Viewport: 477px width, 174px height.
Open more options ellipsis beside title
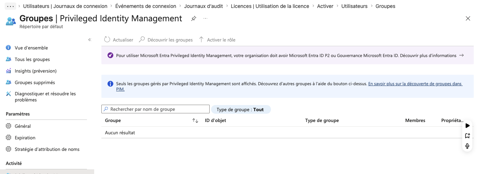click(205, 18)
